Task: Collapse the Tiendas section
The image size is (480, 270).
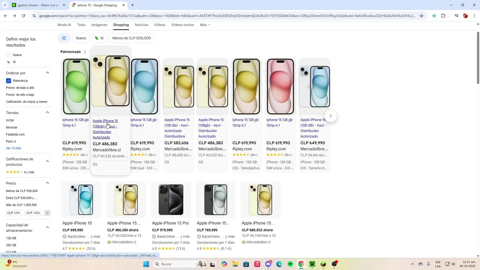Action: pos(48,112)
